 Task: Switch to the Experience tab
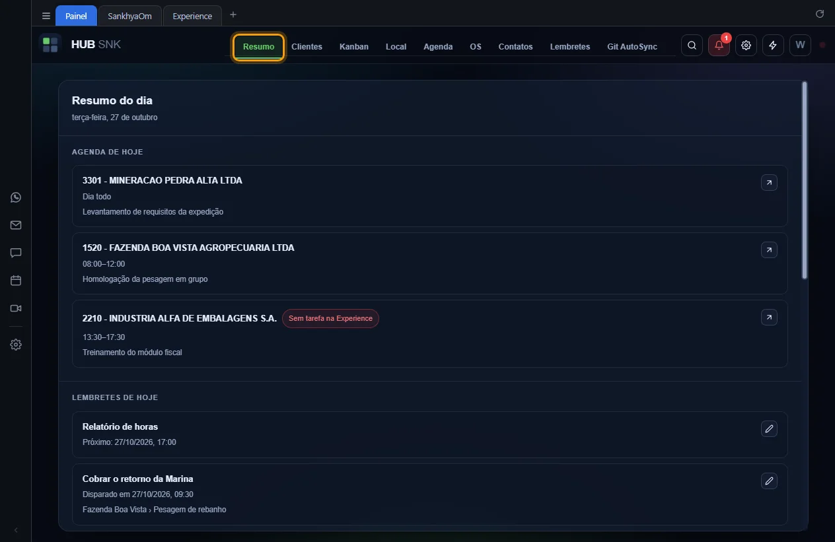pos(192,16)
